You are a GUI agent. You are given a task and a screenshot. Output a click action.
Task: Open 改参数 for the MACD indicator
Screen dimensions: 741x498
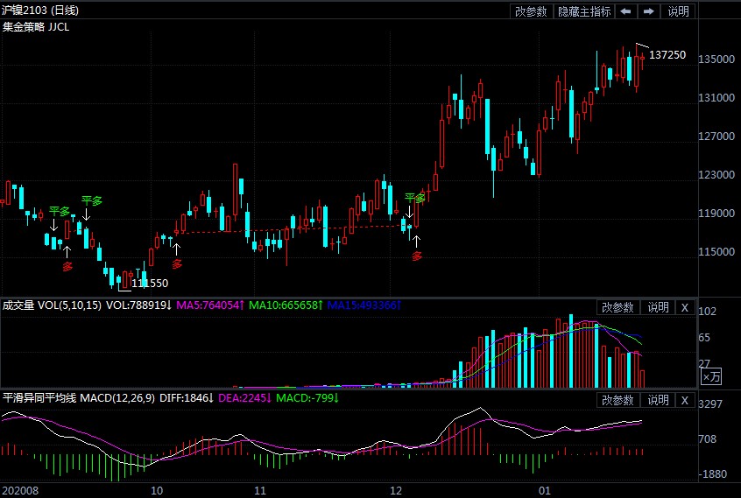point(617,400)
